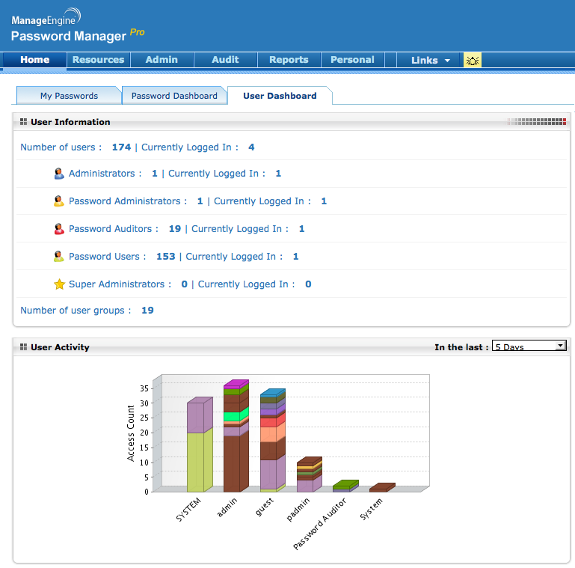The width and height of the screenshot is (575, 568).
Task: Click Super Administrators count 0
Action: click(x=185, y=284)
